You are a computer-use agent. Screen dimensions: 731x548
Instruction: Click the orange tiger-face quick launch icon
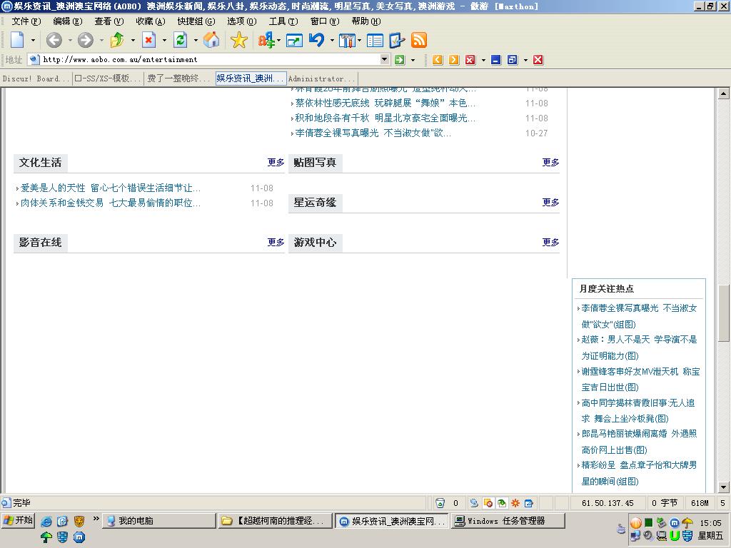pyautogui.click(x=79, y=520)
